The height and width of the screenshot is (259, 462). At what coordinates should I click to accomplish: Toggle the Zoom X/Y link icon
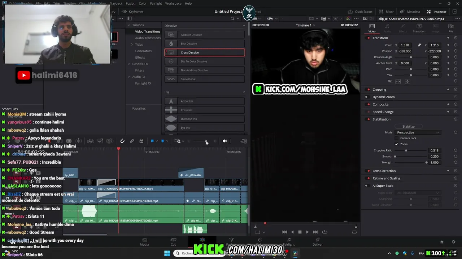pyautogui.click(x=419, y=45)
